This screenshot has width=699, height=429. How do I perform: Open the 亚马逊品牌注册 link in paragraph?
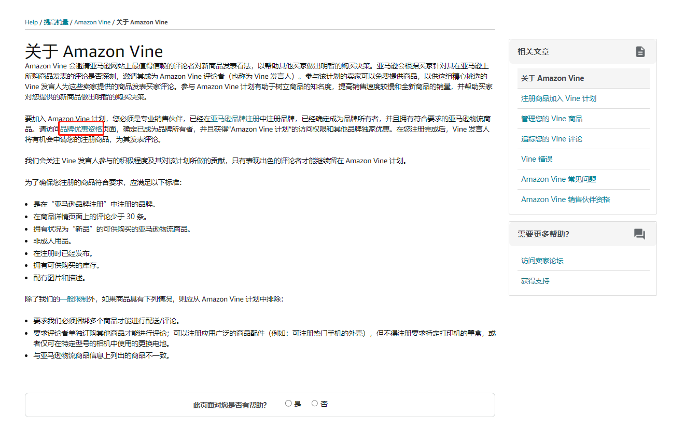[x=235, y=119]
